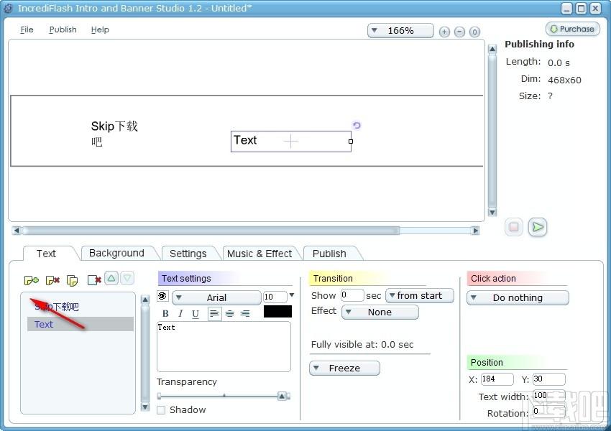Open the Freeze dropdown
The width and height of the screenshot is (611, 431).
tap(344, 369)
